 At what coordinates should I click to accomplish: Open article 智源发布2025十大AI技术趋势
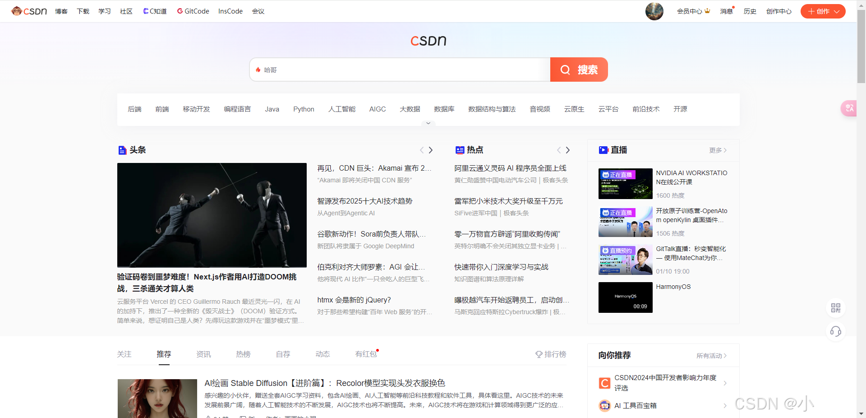[365, 201]
